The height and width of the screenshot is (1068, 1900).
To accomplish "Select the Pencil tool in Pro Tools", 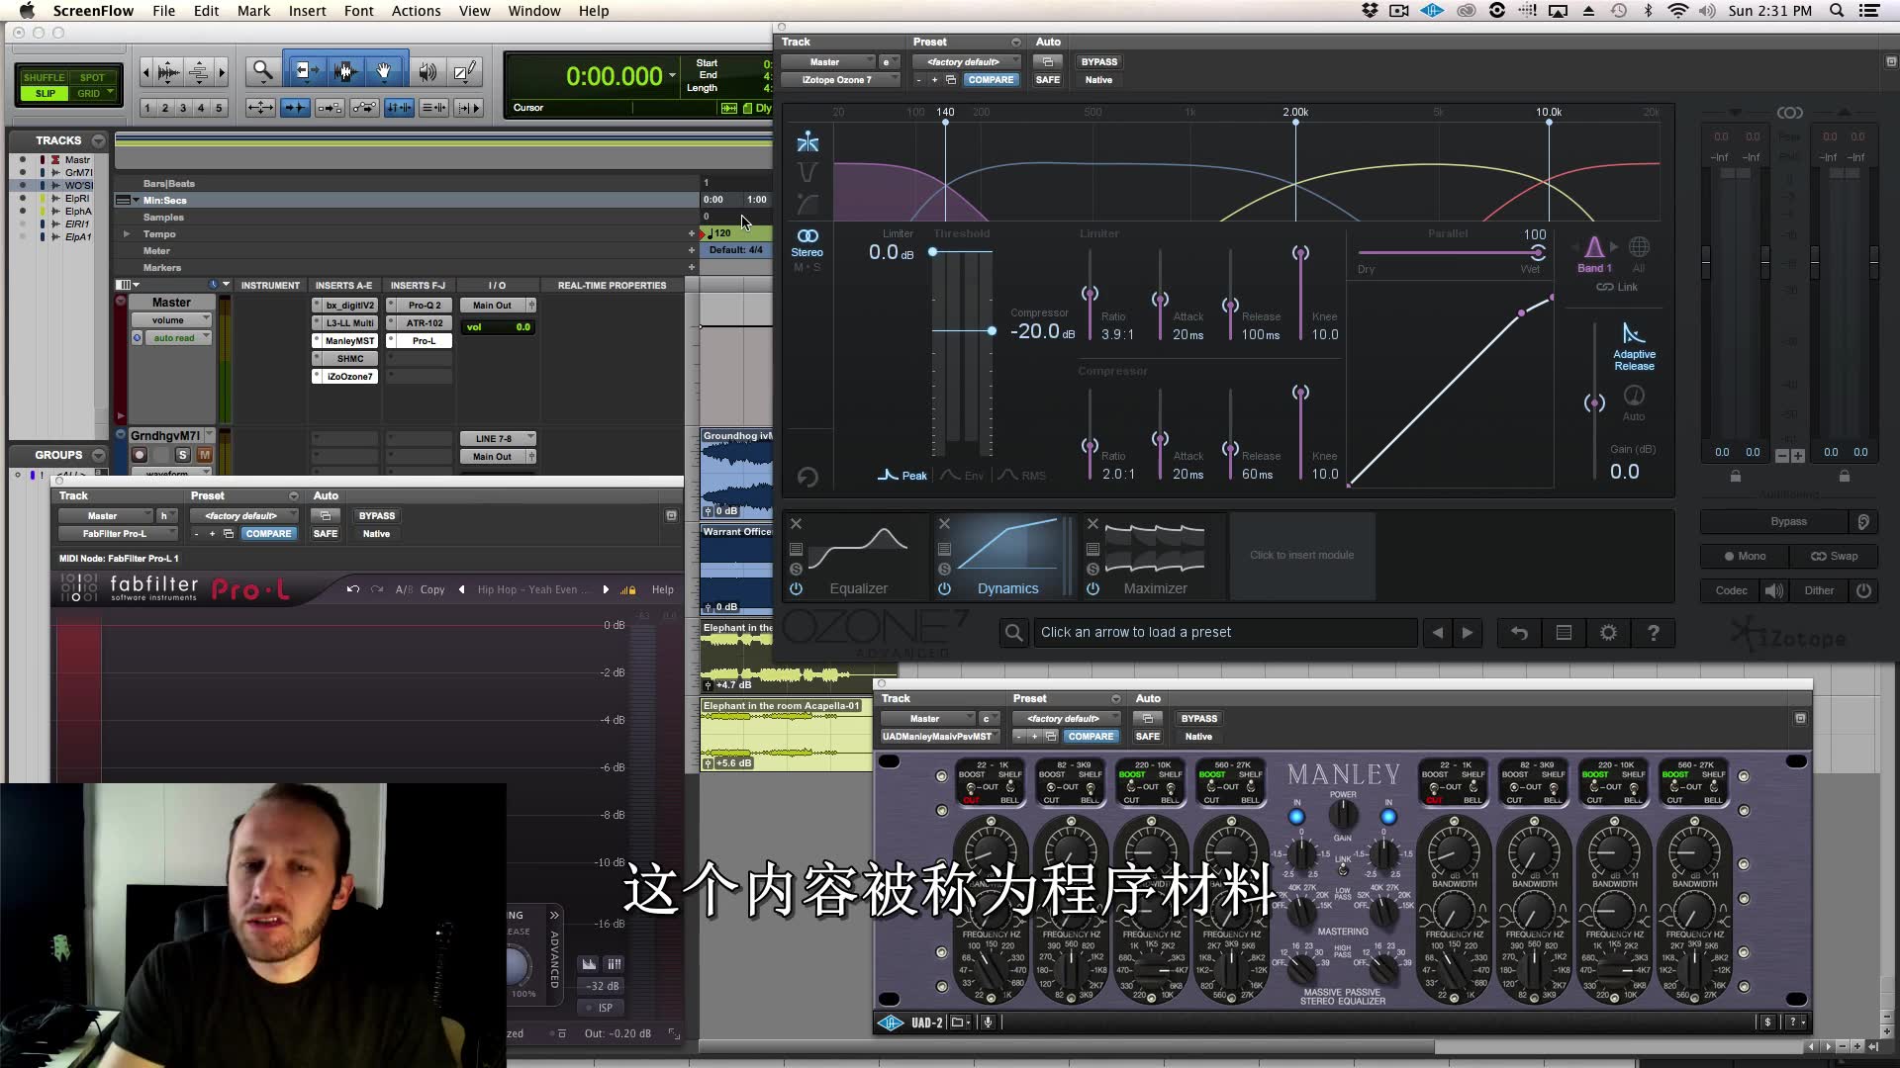I will [463, 71].
